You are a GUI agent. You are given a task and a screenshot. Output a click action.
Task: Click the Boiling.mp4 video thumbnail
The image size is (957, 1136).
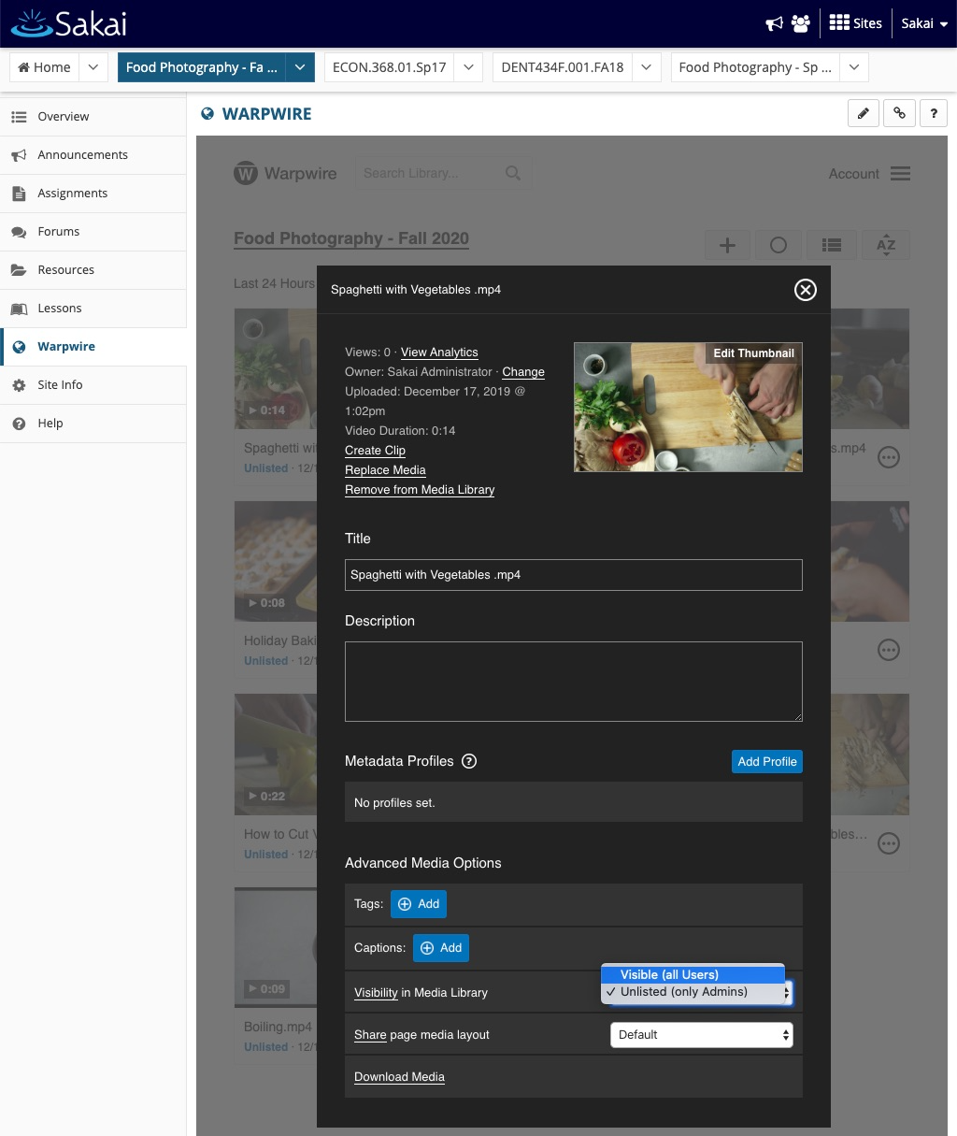point(276,947)
